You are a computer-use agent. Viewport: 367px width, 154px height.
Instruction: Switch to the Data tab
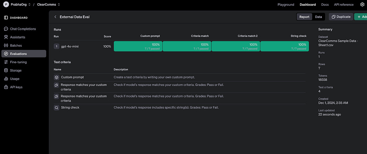point(318,17)
